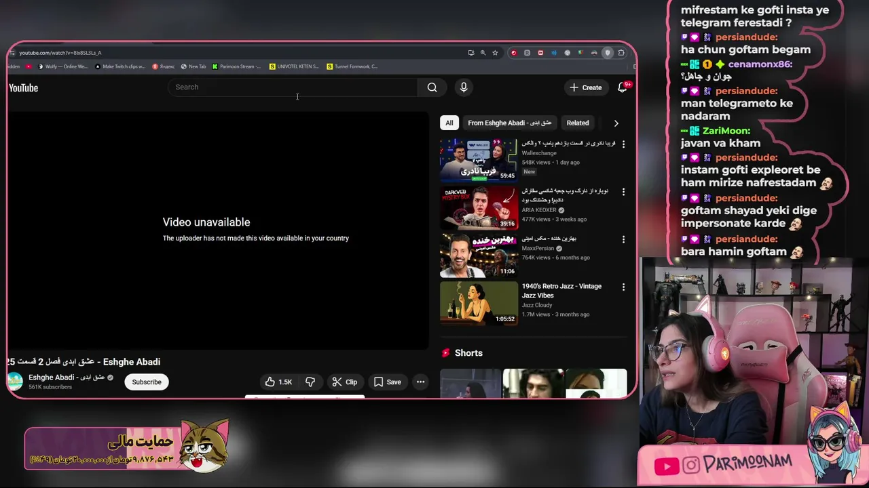Click the red circular extension icon in toolbar
This screenshot has width=869, height=488.
(514, 53)
